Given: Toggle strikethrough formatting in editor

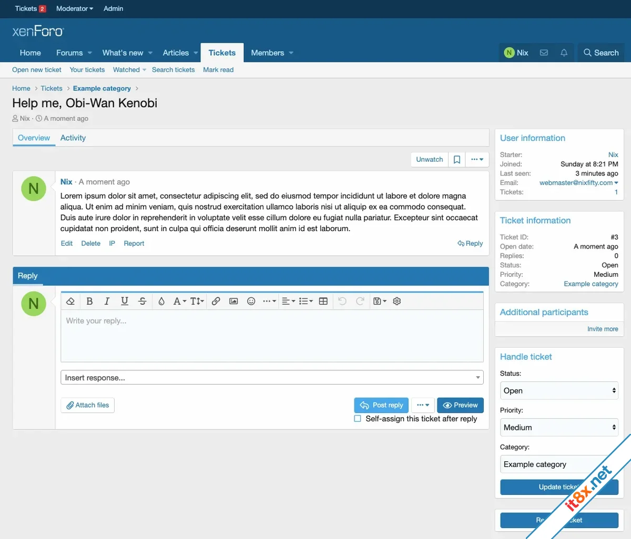Looking at the screenshot, I should (142, 301).
